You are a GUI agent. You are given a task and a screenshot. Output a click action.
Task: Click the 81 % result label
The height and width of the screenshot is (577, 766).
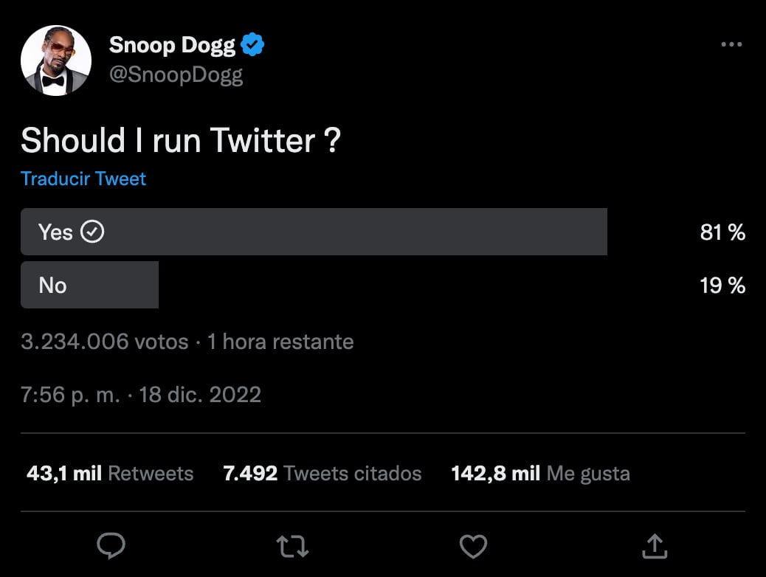(x=722, y=232)
